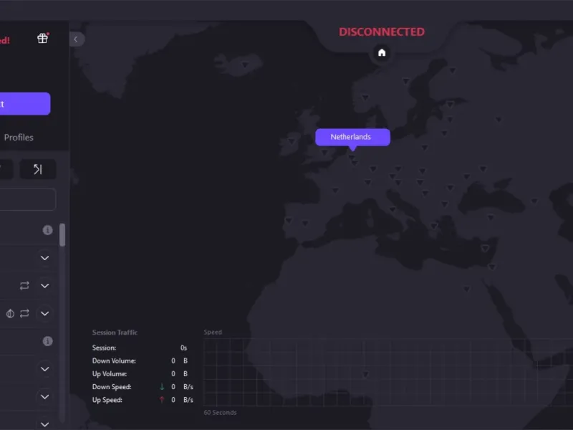Expand the row directly below the upper info icon
This screenshot has width=573, height=430.
pyautogui.click(x=45, y=258)
